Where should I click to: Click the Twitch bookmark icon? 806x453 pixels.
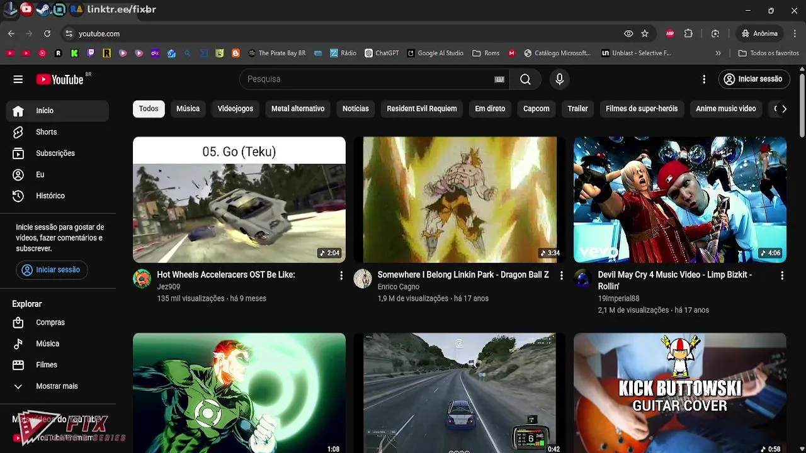tap(91, 53)
